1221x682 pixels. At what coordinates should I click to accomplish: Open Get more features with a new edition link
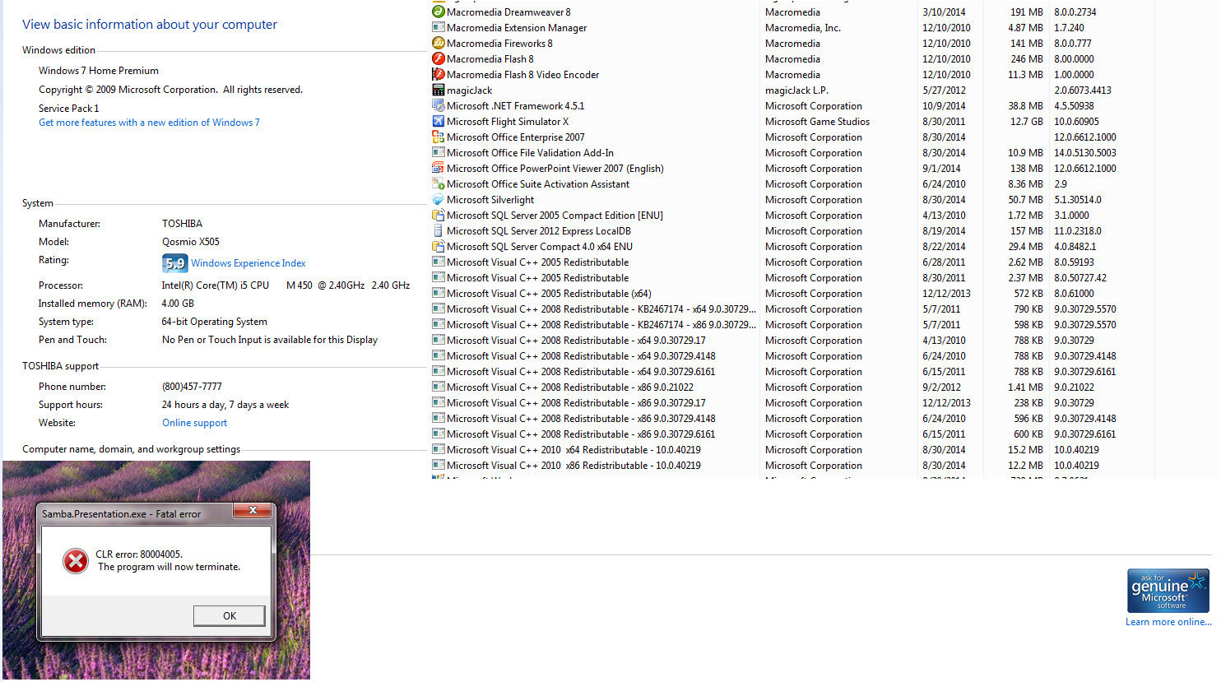pos(149,123)
